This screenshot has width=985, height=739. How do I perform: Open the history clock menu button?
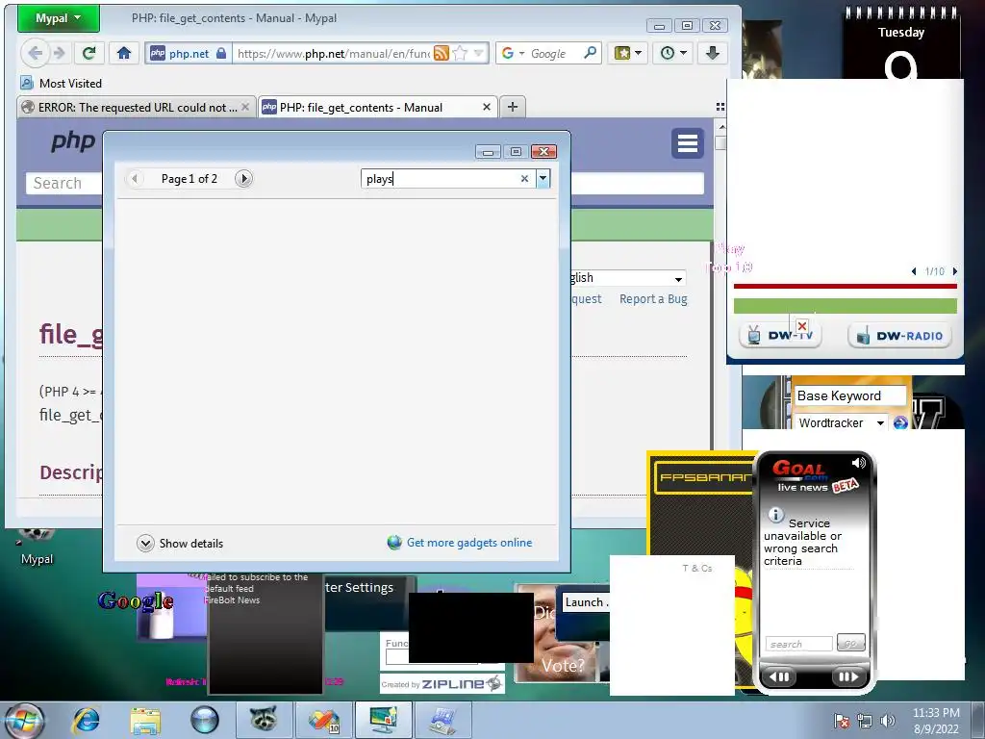[x=673, y=54]
